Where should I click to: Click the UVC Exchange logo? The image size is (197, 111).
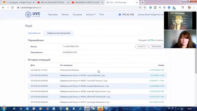pos(33,14)
